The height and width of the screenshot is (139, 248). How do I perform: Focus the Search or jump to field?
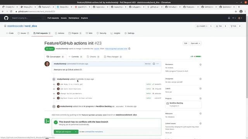point(28,18)
